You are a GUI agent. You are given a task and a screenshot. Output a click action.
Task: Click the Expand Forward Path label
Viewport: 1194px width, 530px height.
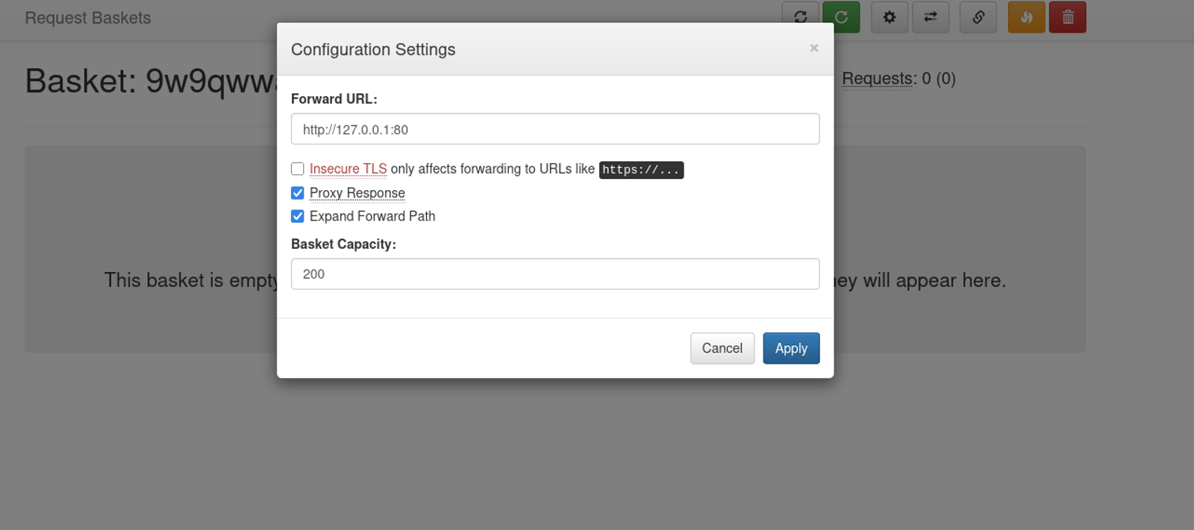click(x=372, y=216)
